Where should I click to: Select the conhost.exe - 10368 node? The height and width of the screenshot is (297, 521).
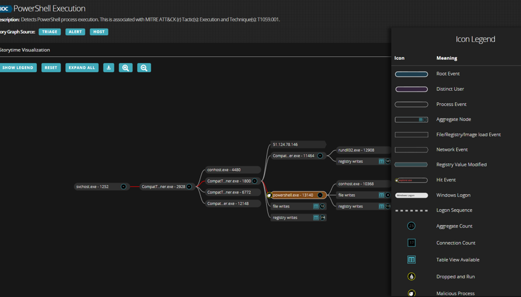pyautogui.click(x=364, y=184)
